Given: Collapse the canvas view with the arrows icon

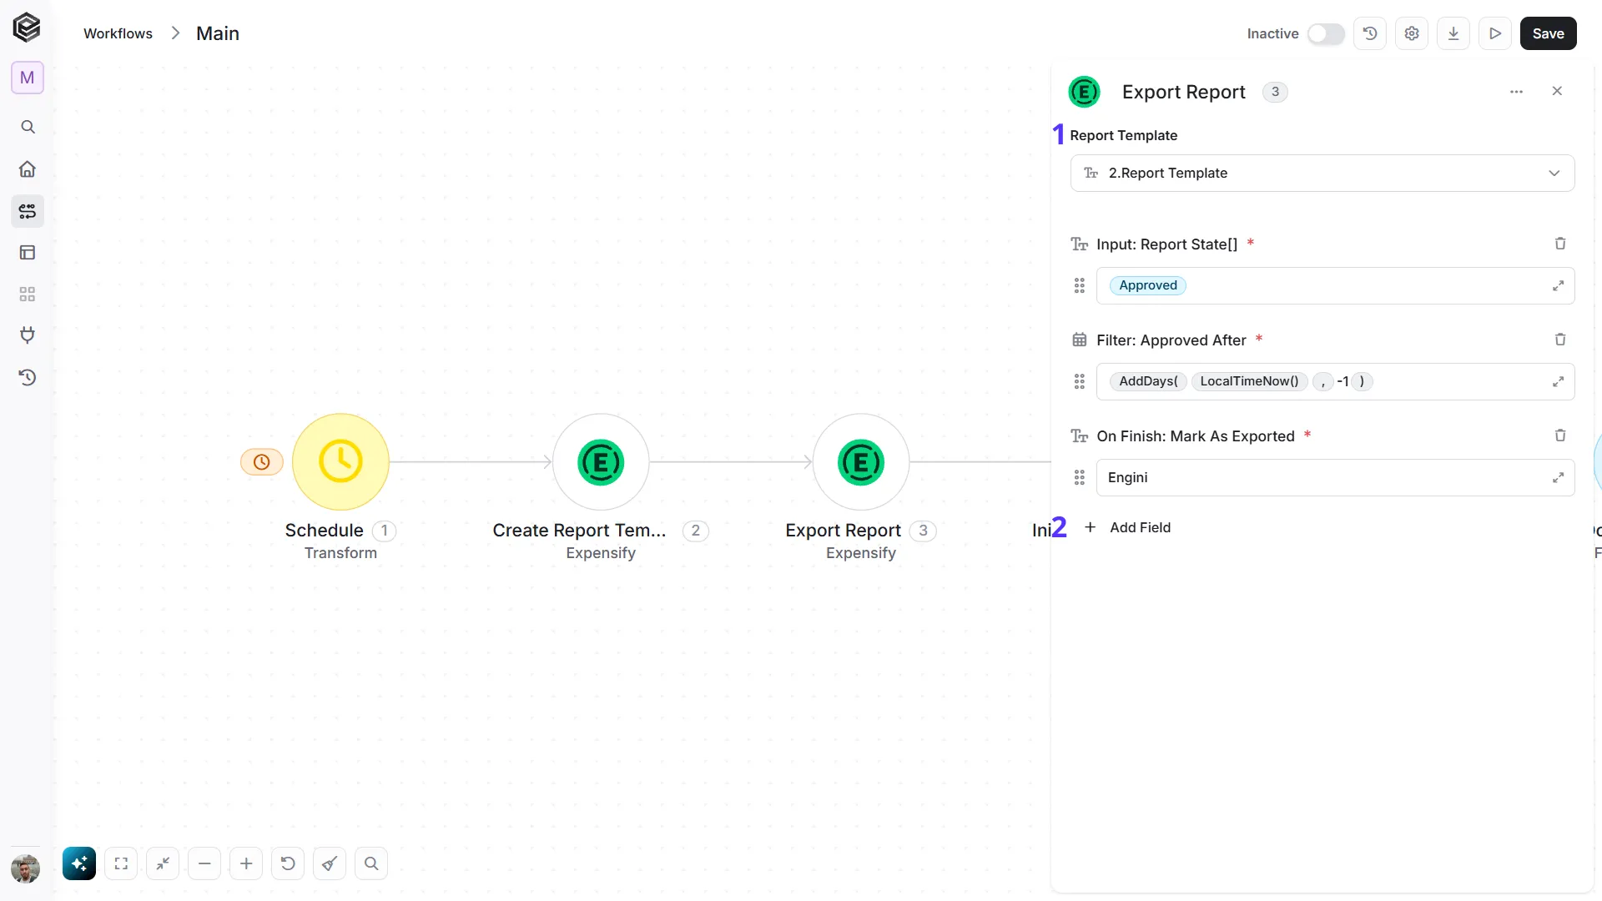Looking at the screenshot, I should tap(163, 863).
